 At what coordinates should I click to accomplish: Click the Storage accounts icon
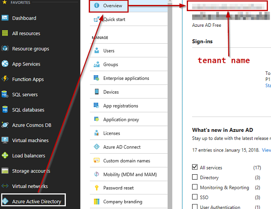[x=5, y=171]
